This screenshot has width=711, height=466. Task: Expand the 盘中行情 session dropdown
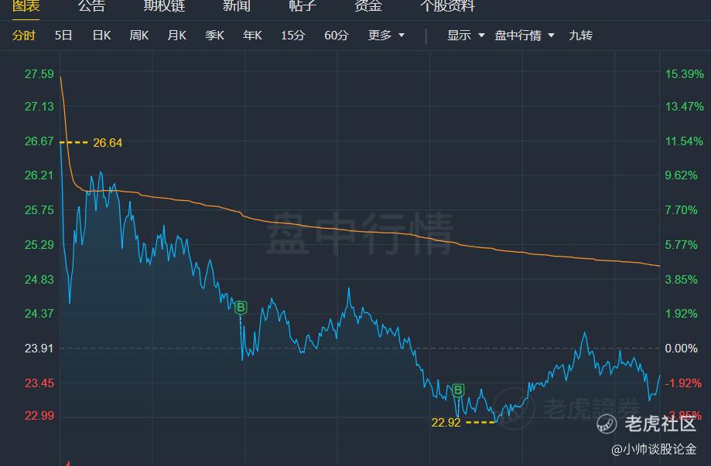(525, 36)
